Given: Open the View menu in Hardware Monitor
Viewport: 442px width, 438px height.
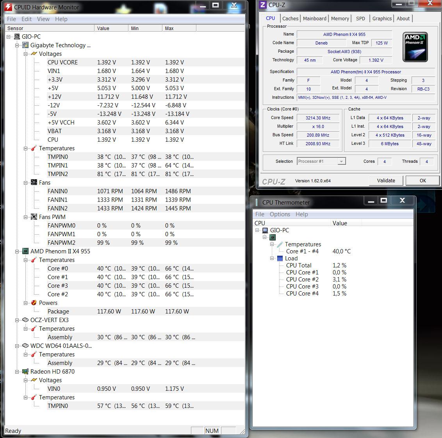Looking at the screenshot, I should [43, 19].
